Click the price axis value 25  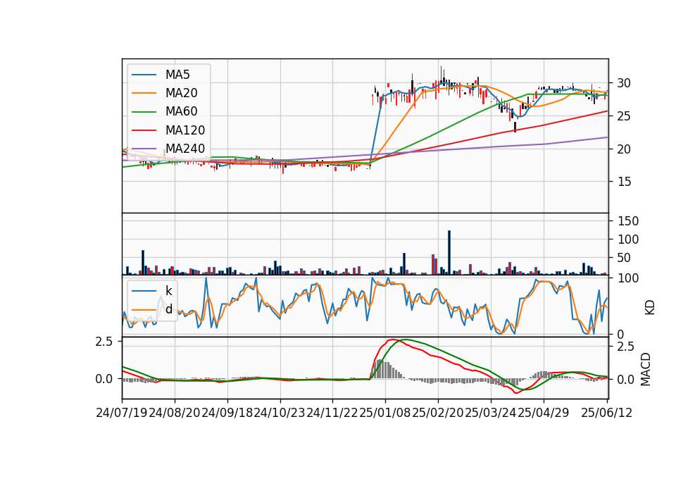coord(624,116)
